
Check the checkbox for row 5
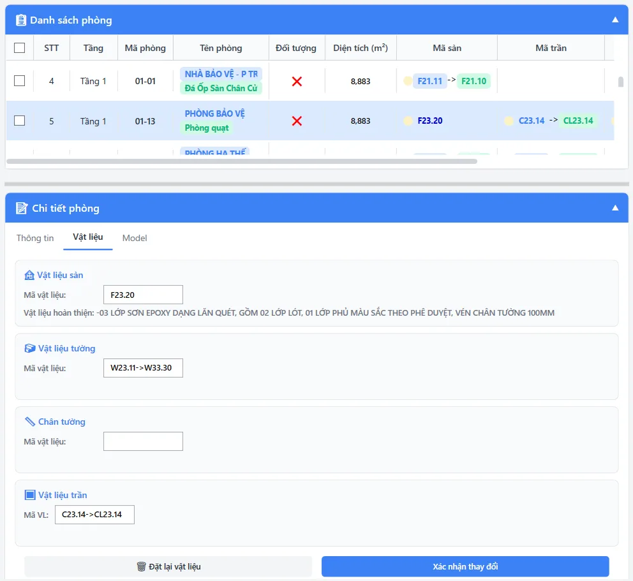(x=19, y=121)
